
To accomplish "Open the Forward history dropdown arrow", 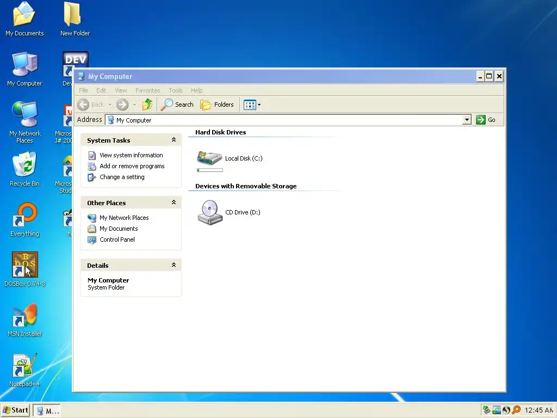I will pyautogui.click(x=134, y=104).
